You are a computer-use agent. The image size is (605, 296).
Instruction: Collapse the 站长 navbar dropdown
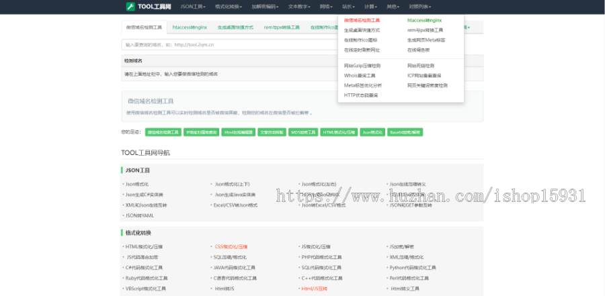coord(348,7)
